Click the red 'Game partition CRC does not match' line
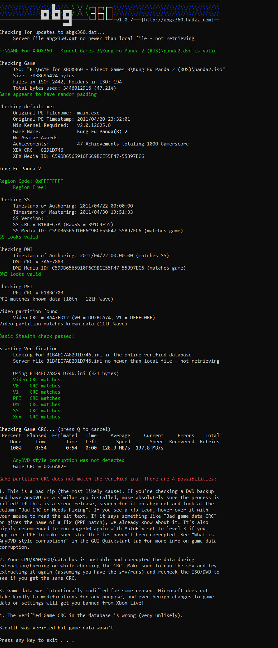278x648 pixels. coord(108,479)
